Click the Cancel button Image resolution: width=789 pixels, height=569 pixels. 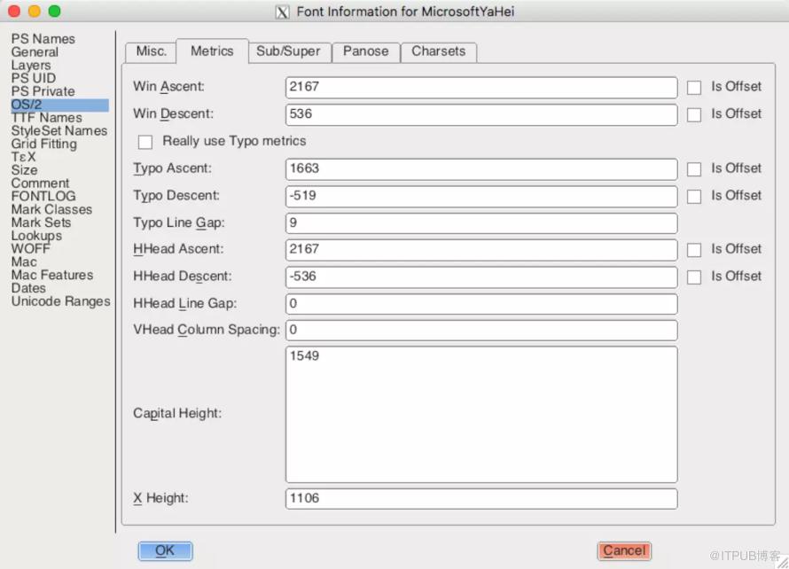(x=624, y=551)
